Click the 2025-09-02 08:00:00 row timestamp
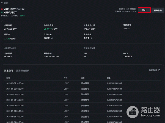 pyautogui.click(x=15, y=89)
